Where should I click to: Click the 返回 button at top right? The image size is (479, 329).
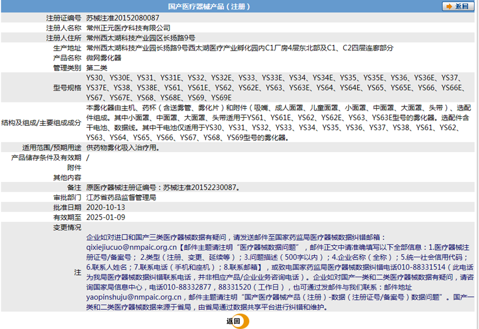click(x=458, y=6)
